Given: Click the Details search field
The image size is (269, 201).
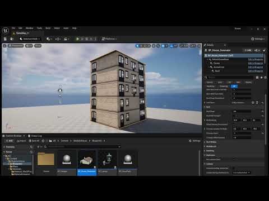Looking at the screenshot, I should (x=230, y=77).
